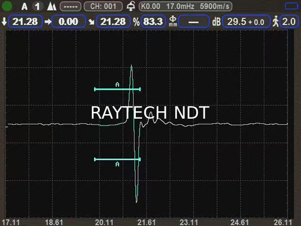This screenshot has width=301, height=226.
Task: Select the A mode indicator
Action: 24,7
